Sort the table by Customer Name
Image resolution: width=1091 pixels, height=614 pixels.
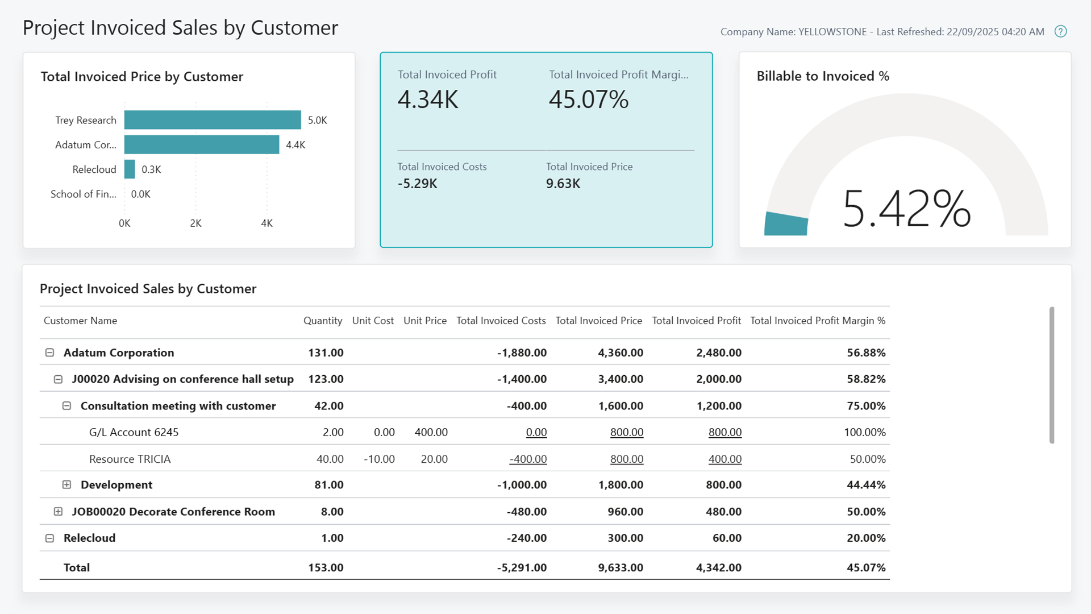80,320
